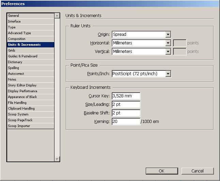Viewport: 220px width, 181px height.
Task: Select Scoop Importer category
Action: pyautogui.click(x=31, y=126)
